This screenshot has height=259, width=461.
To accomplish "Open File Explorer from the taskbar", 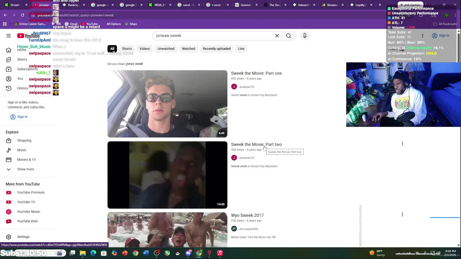I will point(82,253).
